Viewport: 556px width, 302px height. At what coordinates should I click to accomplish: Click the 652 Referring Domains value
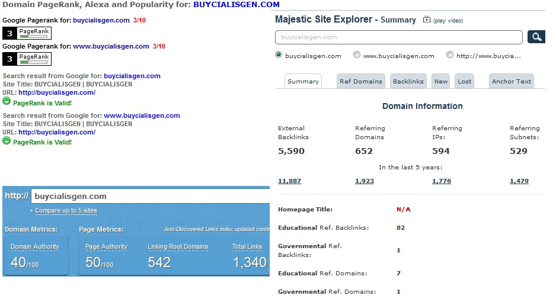click(364, 151)
